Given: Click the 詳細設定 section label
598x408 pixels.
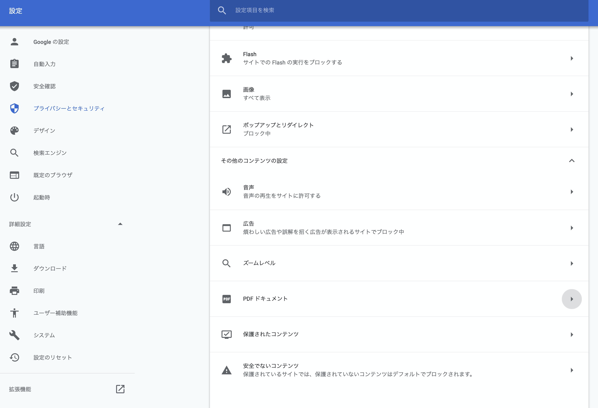Looking at the screenshot, I should coord(20,224).
